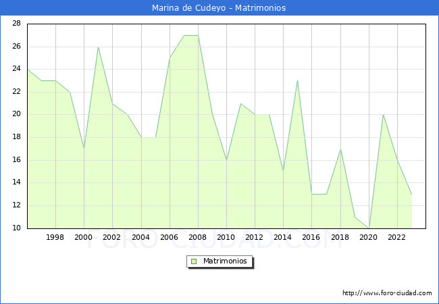
Task: Click the y-axis label 18
Action: pyautogui.click(x=16, y=137)
